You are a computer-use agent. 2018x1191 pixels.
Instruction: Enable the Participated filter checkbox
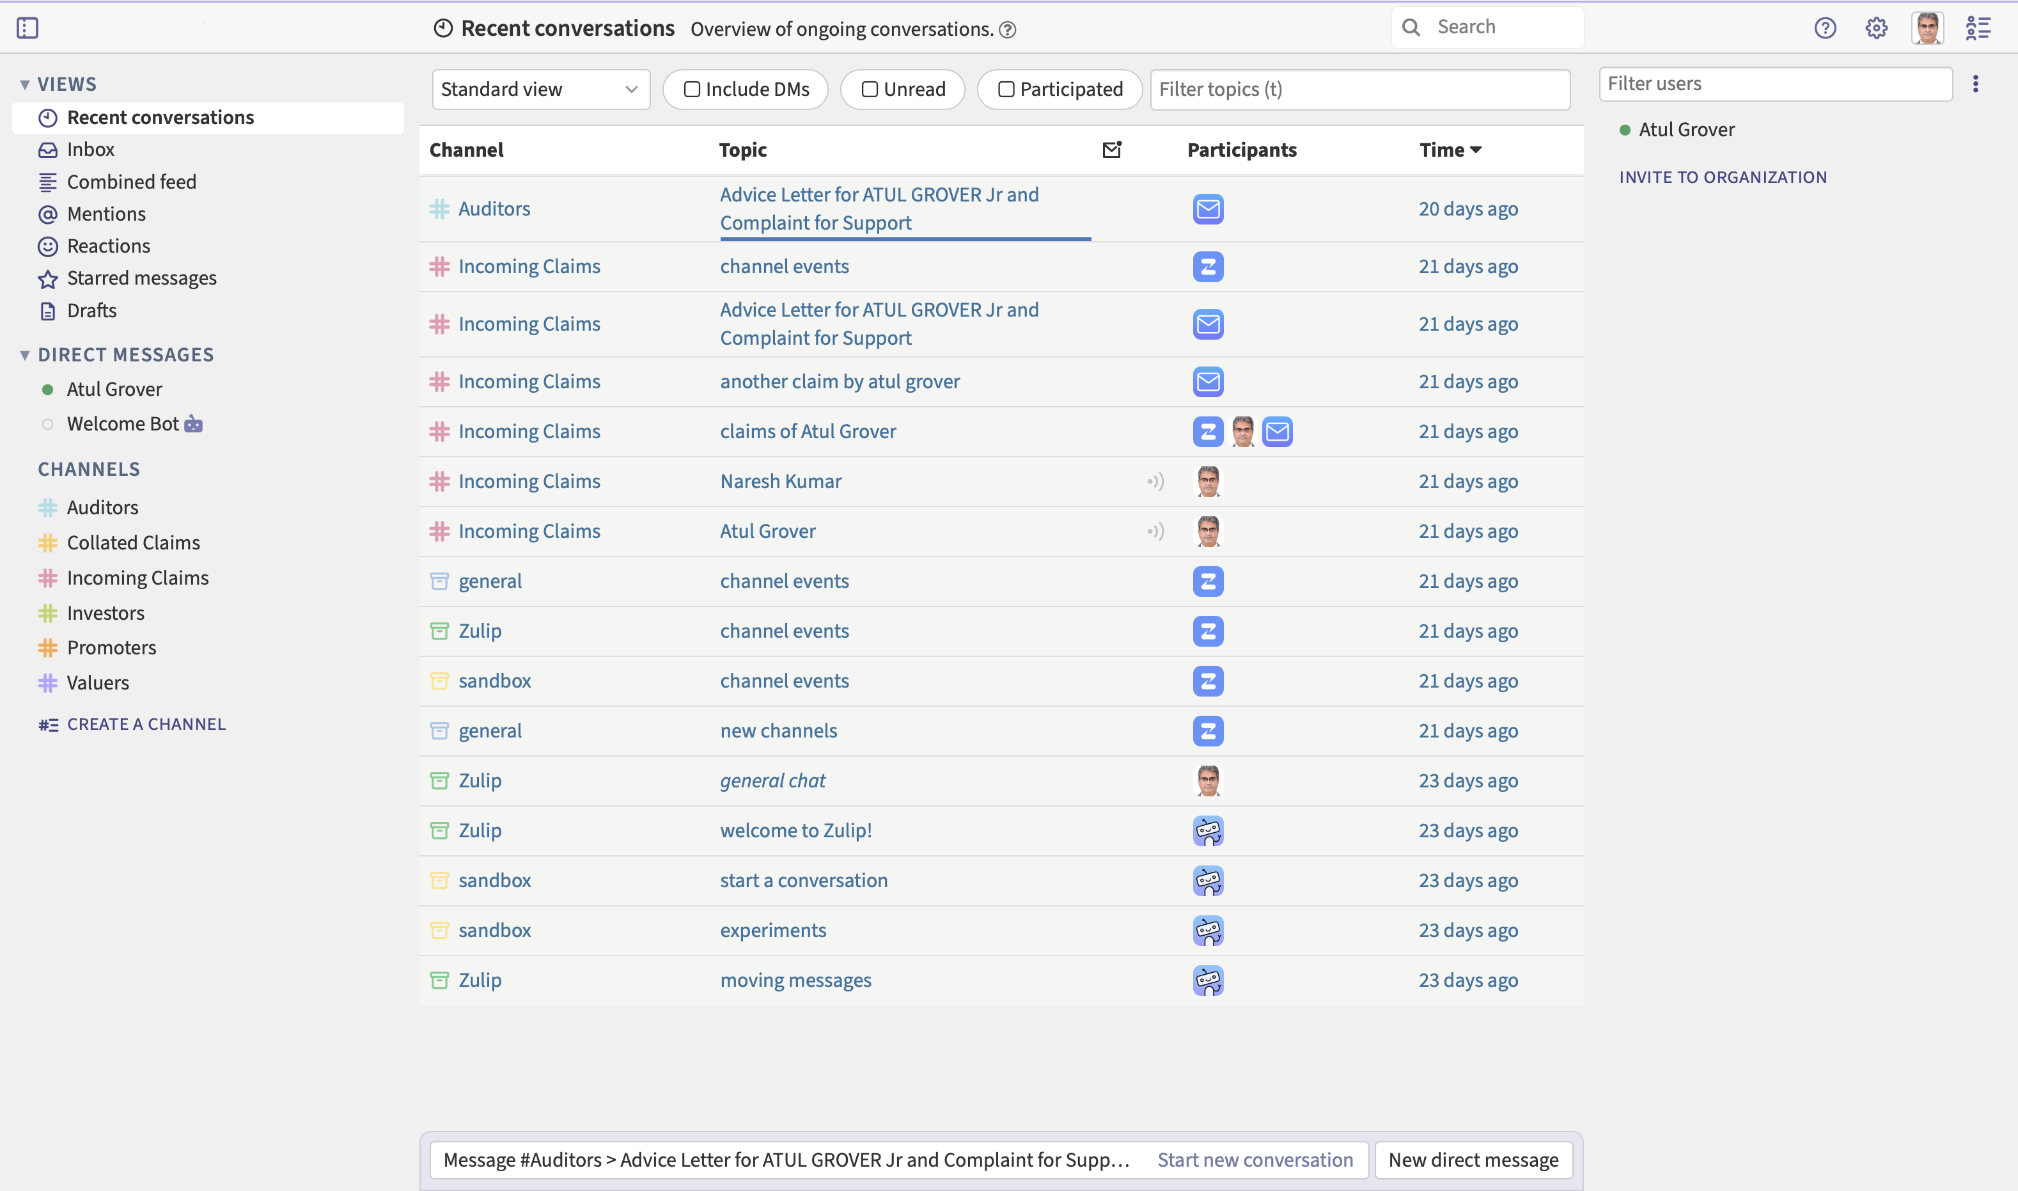coord(1006,89)
